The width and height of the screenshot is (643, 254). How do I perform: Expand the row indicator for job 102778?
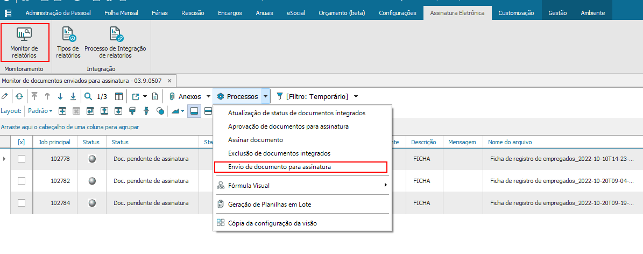click(4, 158)
